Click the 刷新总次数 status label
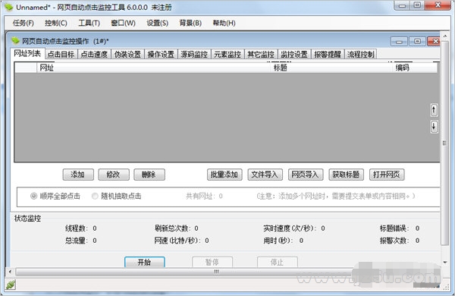 coord(172,228)
